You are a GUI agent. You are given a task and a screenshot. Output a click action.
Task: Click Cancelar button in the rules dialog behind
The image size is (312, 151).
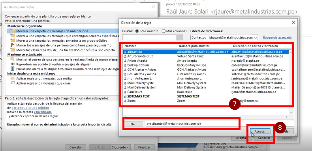point(264,138)
